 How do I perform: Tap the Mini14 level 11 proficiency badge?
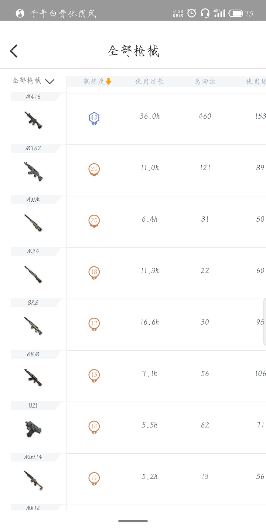tap(94, 479)
